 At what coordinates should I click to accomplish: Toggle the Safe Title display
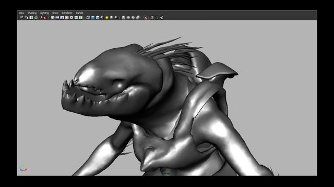click(x=81, y=18)
